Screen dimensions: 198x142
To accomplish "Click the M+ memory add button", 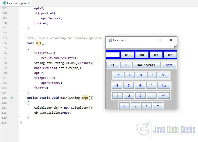I will click(x=156, y=55).
